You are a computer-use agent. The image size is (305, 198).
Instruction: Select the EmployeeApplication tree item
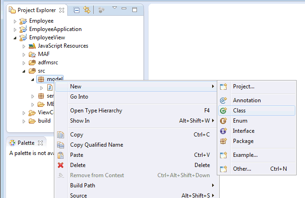[55, 29]
